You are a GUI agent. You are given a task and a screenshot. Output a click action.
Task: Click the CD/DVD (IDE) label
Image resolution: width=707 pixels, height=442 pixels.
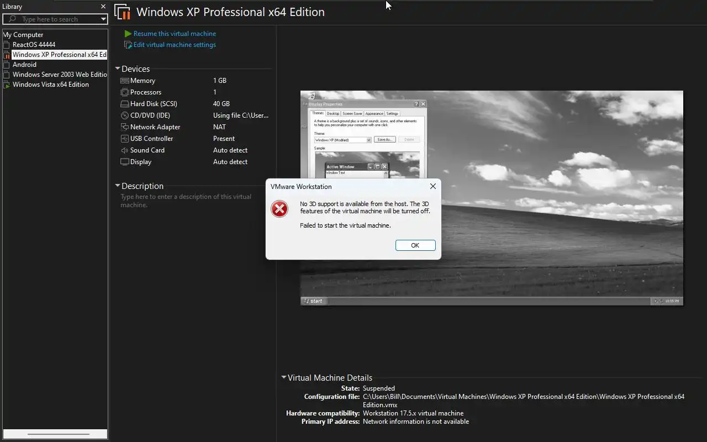pyautogui.click(x=150, y=115)
